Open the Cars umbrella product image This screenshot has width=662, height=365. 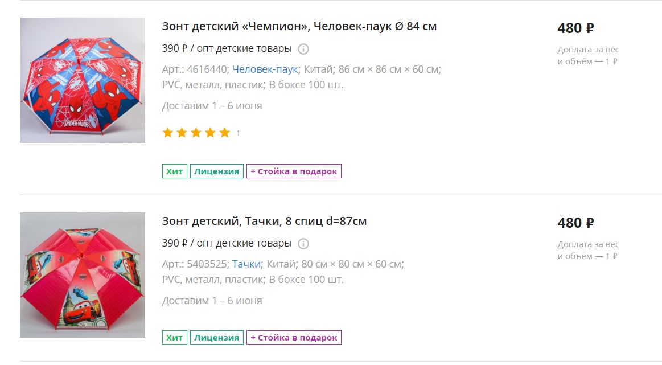(83, 275)
